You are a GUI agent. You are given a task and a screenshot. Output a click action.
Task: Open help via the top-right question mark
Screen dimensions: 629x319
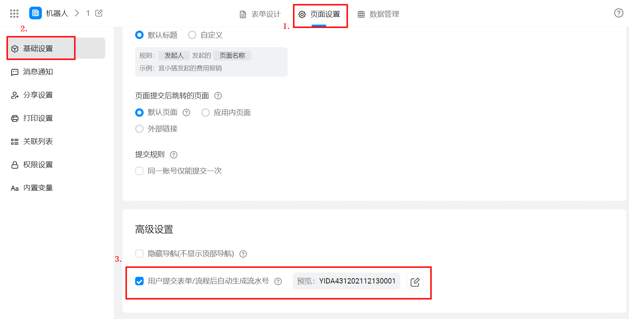point(618,13)
